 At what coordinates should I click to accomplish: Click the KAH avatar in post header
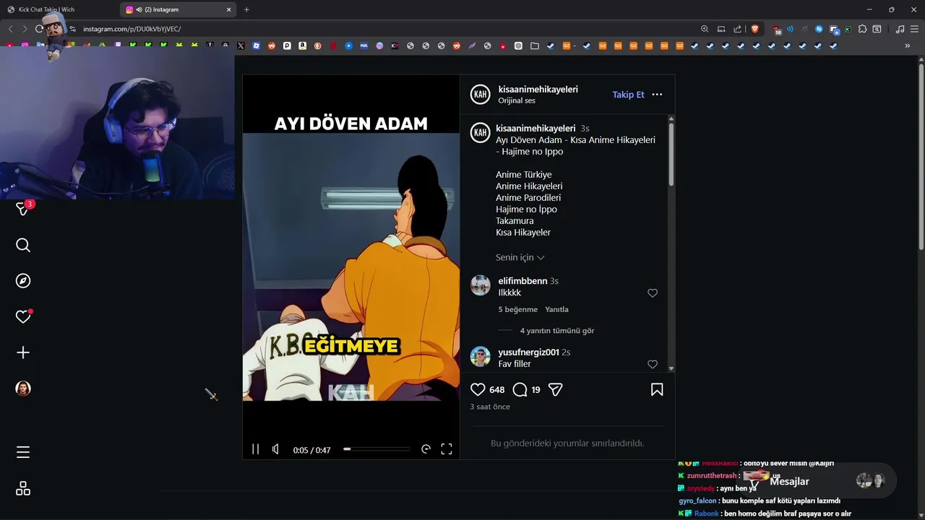pos(481,95)
